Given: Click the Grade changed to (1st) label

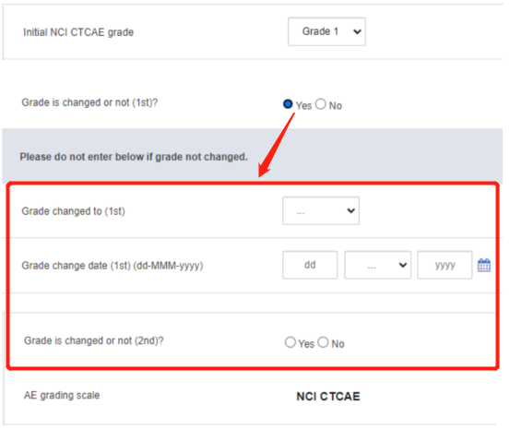Looking at the screenshot, I should coord(73,211).
